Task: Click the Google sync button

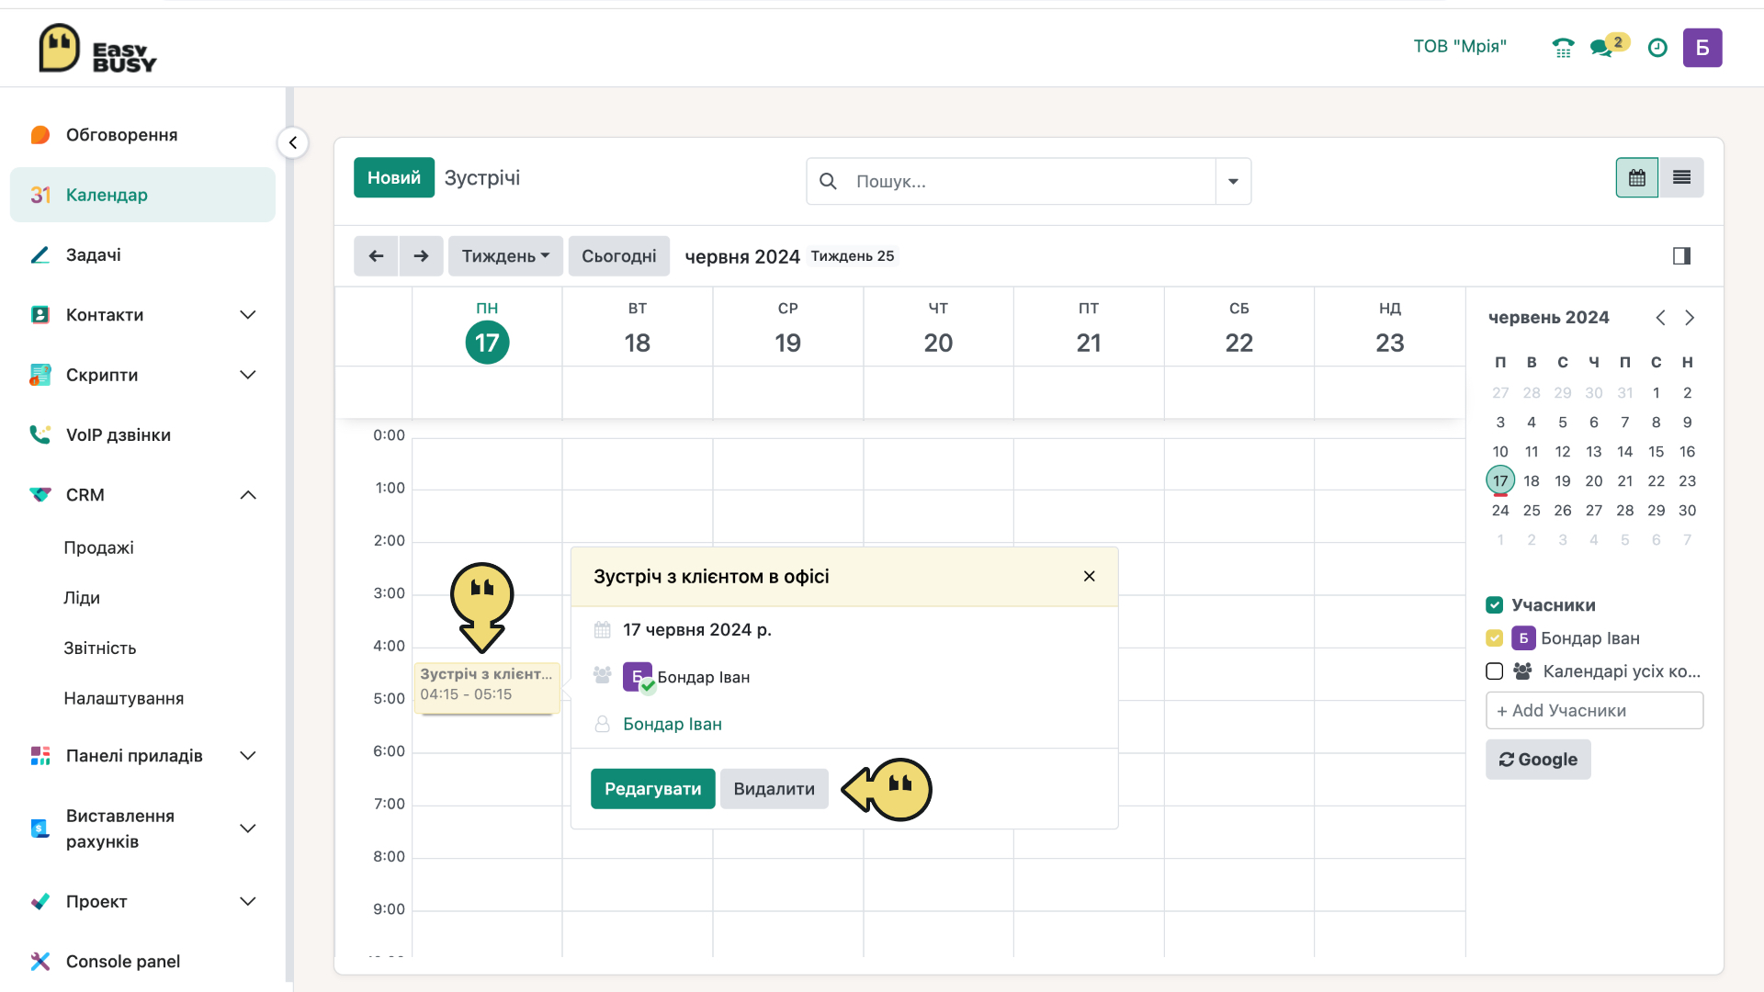Action: (1538, 760)
